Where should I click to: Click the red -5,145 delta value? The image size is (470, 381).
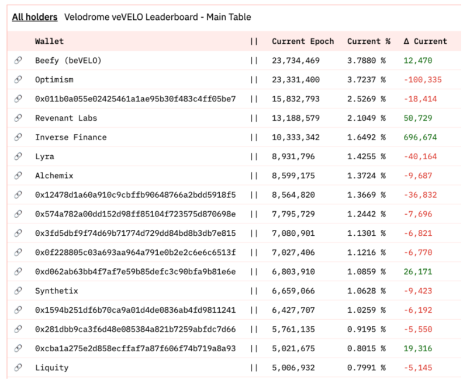(x=418, y=368)
